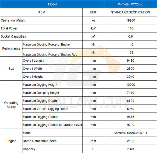Select the 'Maximum Digging Height' label
157x153 pixels.
(40, 85)
